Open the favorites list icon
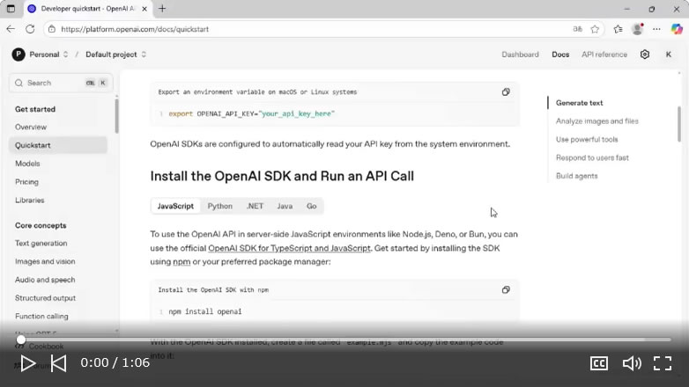 click(618, 29)
